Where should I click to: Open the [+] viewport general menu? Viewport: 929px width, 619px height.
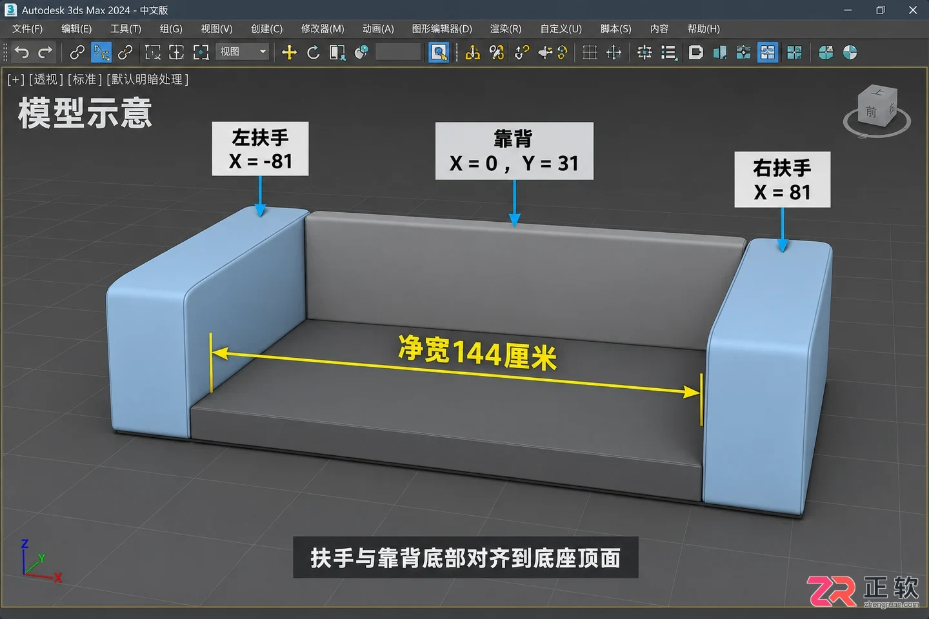(x=15, y=79)
